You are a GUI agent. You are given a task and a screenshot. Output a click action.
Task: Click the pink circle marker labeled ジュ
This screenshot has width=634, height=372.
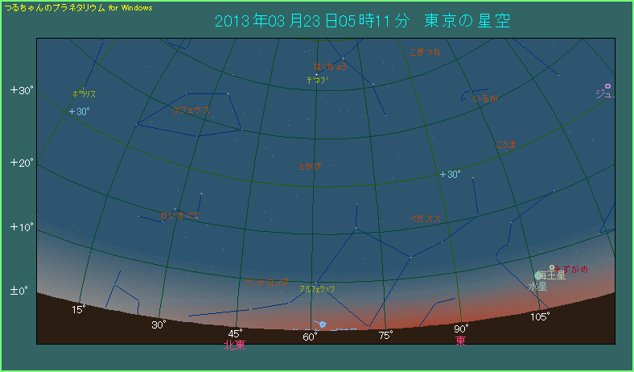607,86
